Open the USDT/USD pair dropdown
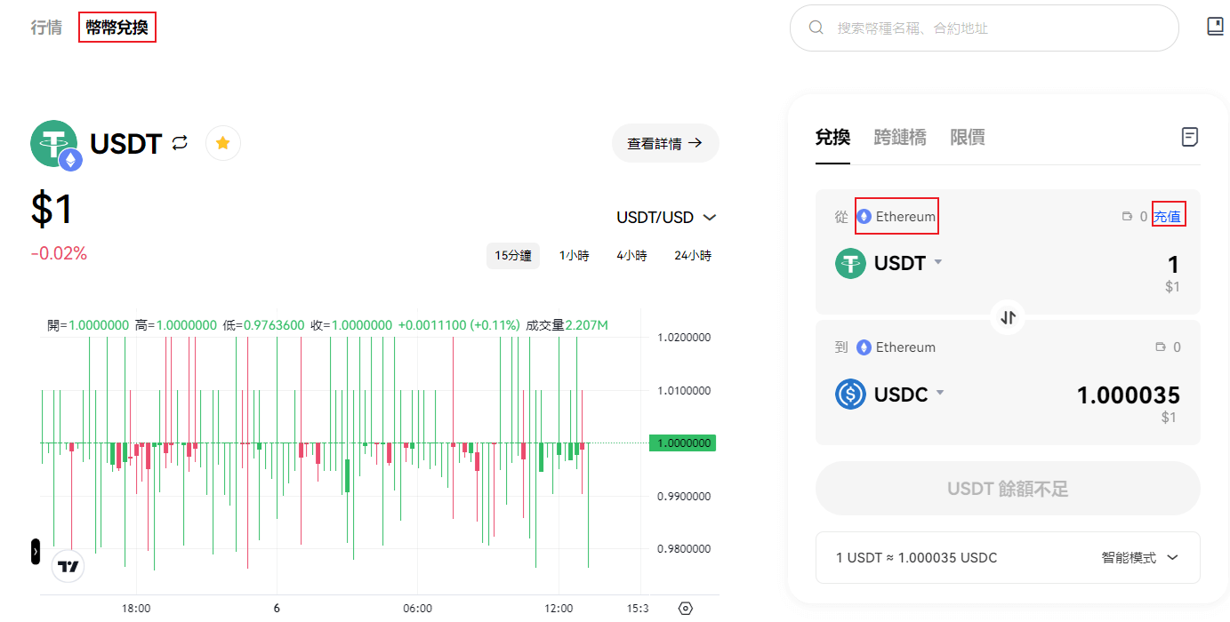Viewport: 1230px width, 622px height. 666,218
